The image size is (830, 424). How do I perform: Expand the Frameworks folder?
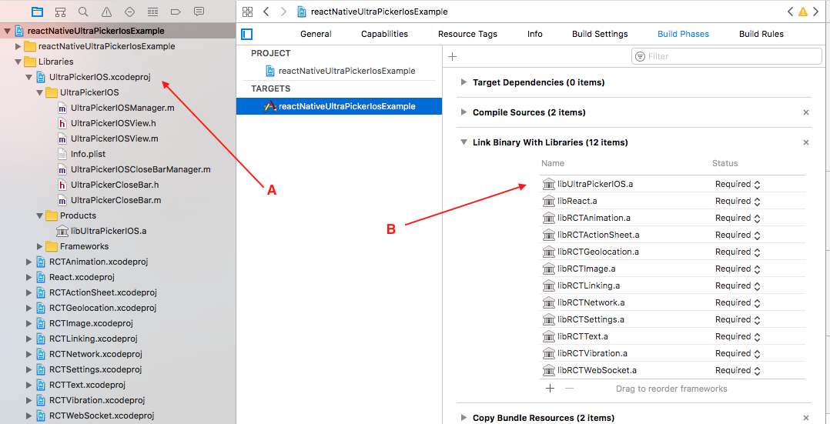coord(40,246)
